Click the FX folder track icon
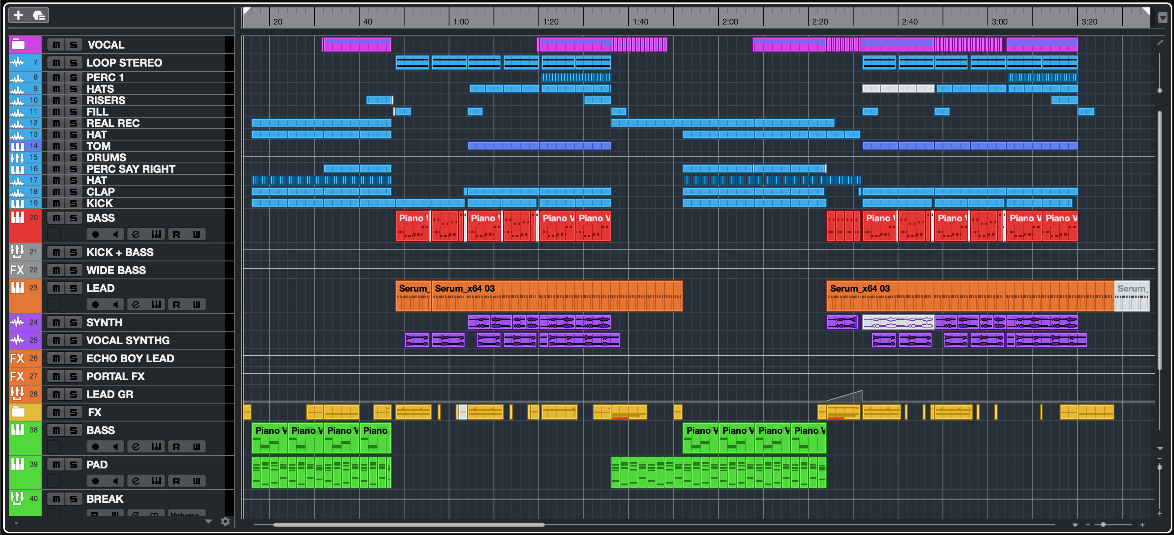The width and height of the screenshot is (1174, 535). click(x=19, y=412)
